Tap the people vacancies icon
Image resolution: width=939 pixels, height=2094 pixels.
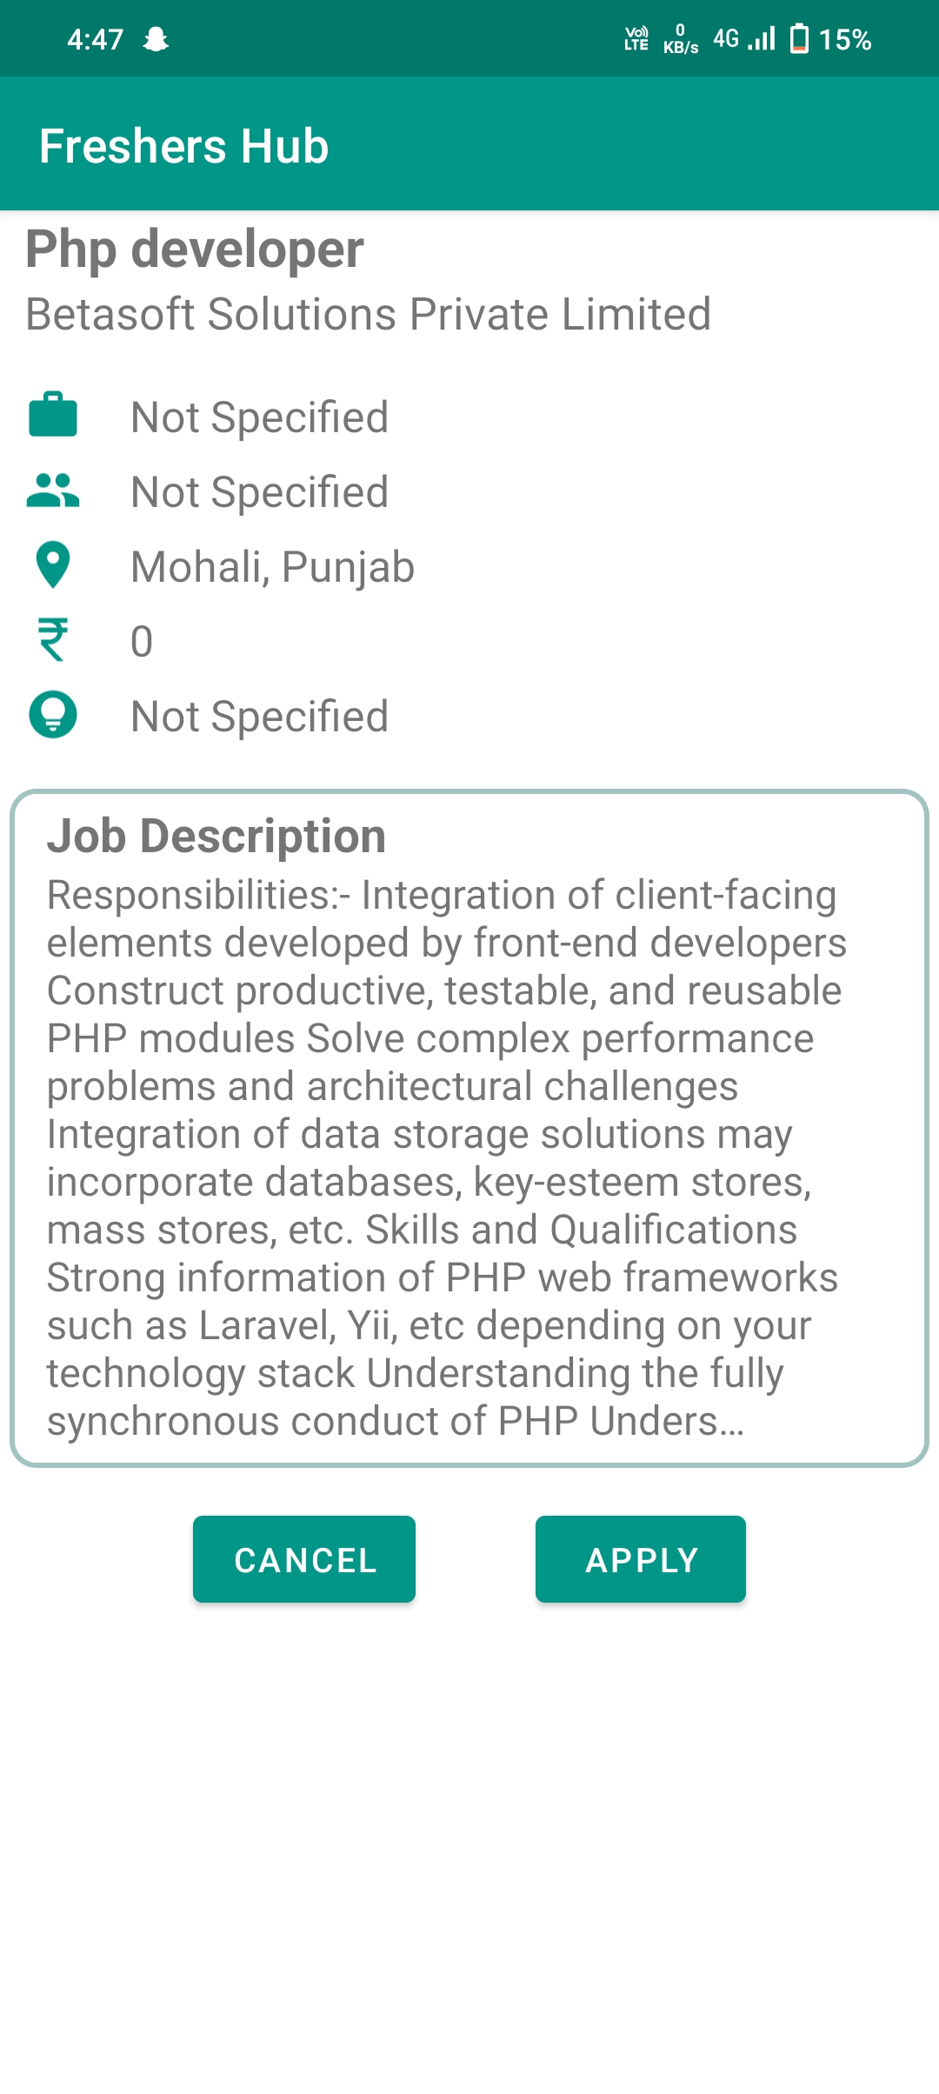point(53,490)
